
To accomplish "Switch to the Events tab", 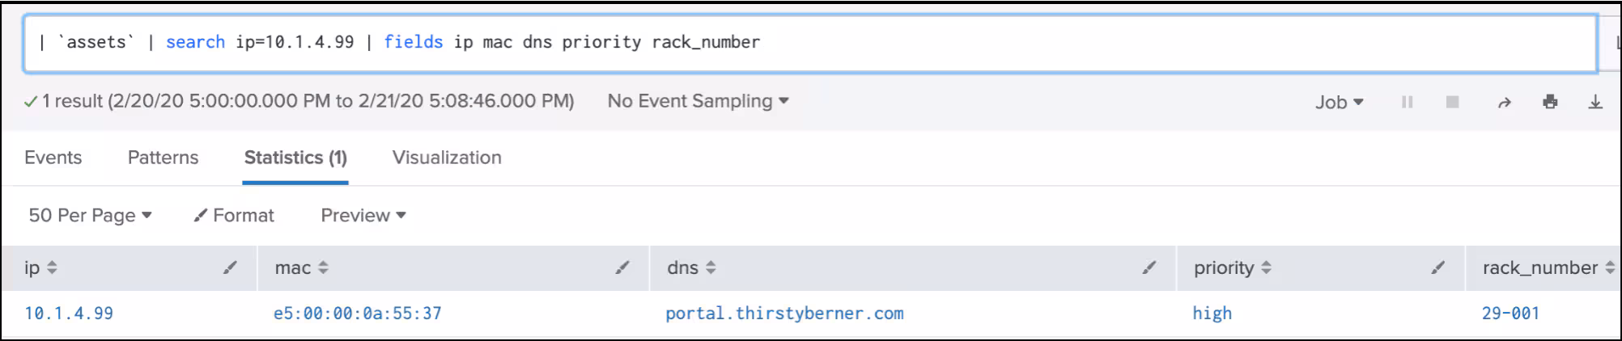I will pyautogui.click(x=53, y=158).
